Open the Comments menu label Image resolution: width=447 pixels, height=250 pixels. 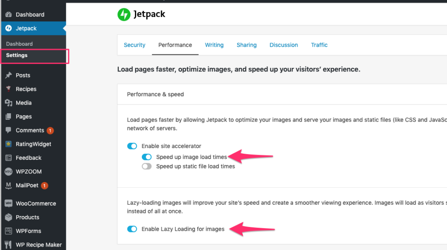point(30,130)
